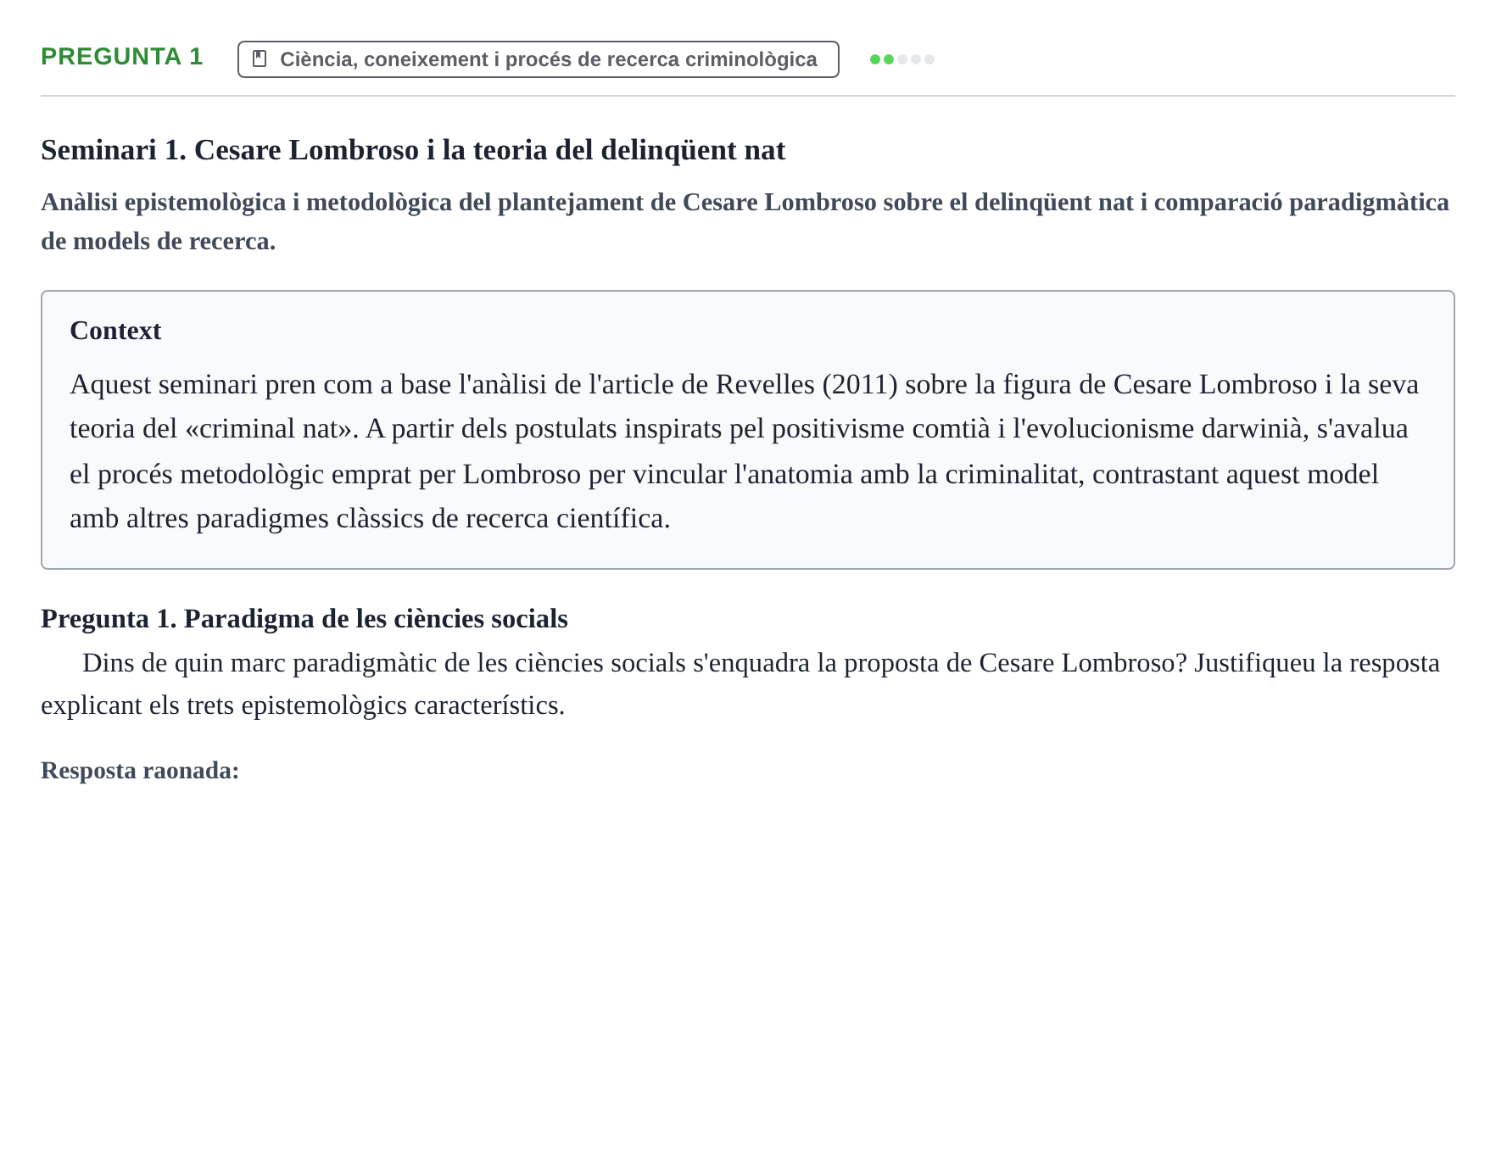Click the 'Context' box heading

115,331
